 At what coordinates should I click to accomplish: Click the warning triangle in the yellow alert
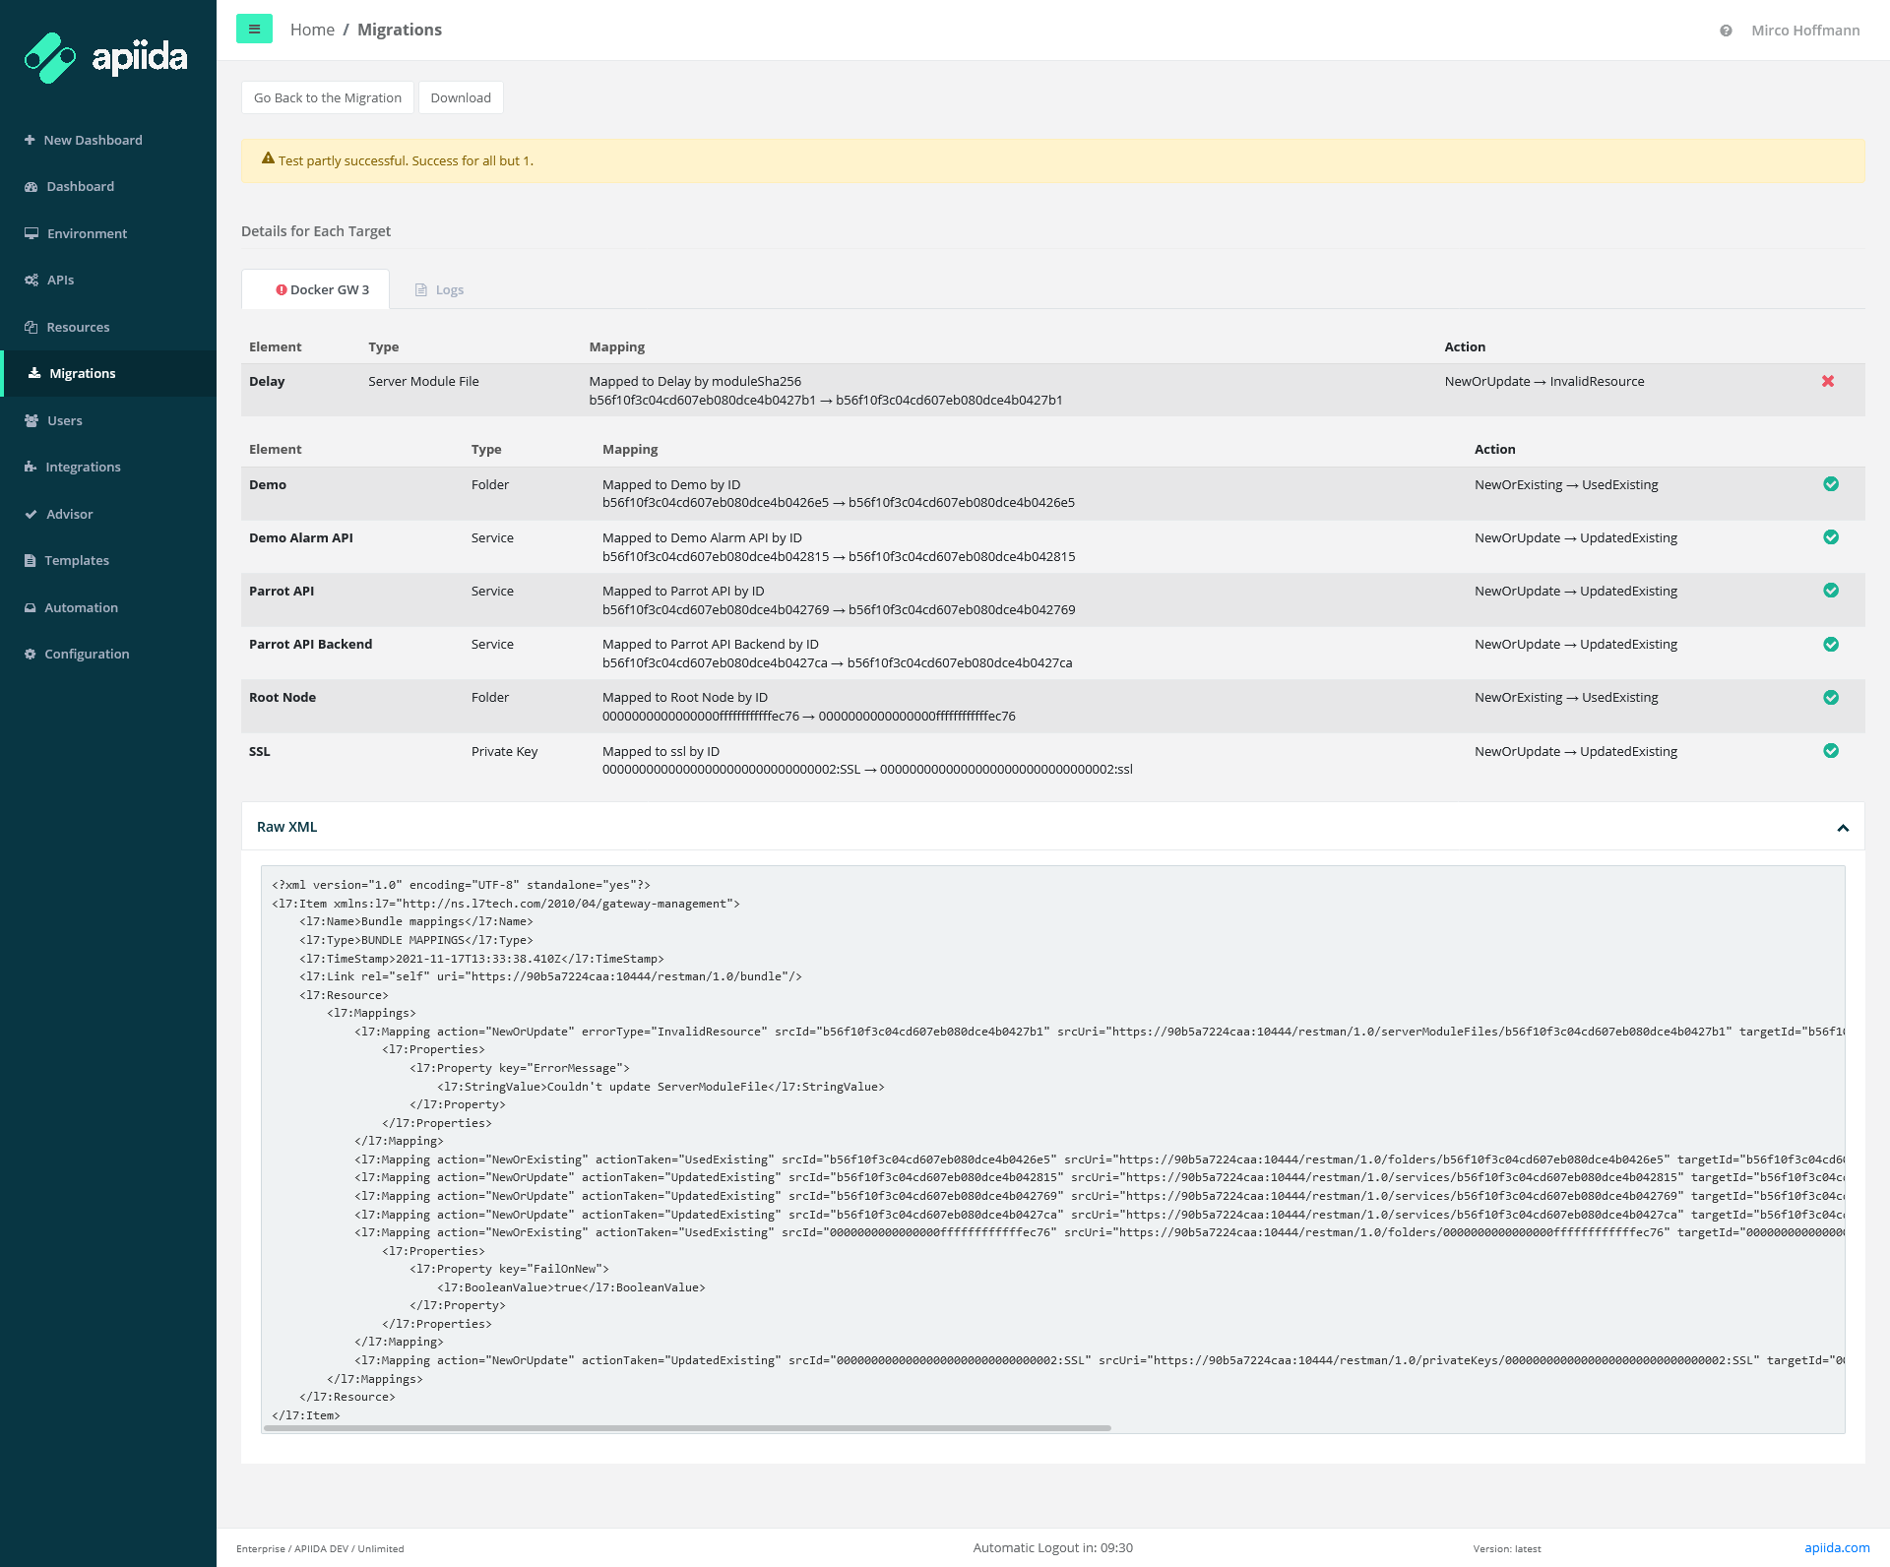pyautogui.click(x=268, y=158)
